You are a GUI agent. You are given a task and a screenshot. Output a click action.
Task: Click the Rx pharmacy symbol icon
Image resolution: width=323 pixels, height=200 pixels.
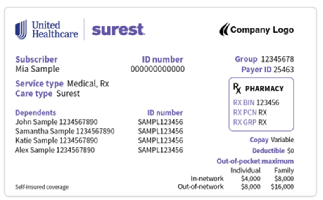(x=237, y=88)
